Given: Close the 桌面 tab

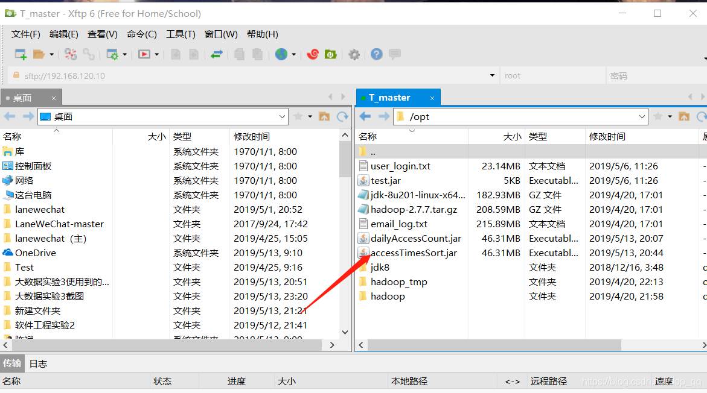Looking at the screenshot, I should coord(54,98).
